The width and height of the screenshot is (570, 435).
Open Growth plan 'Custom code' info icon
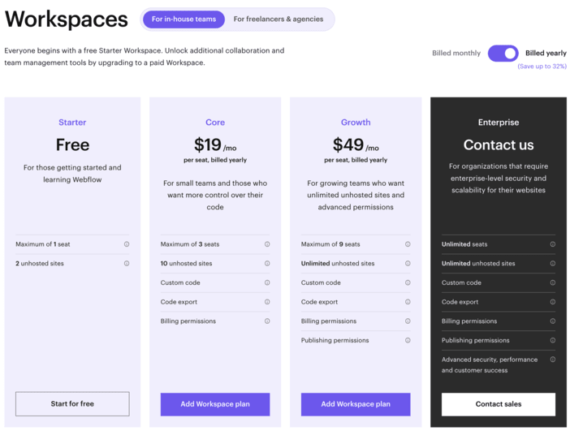click(408, 282)
